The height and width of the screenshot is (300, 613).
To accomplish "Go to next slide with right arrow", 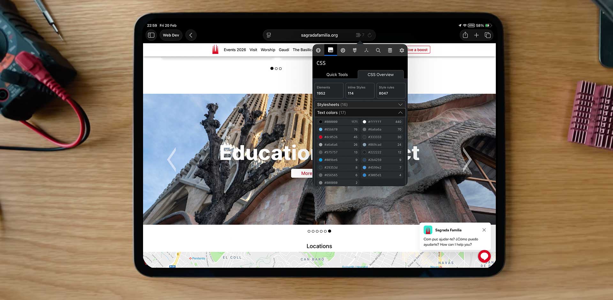I will point(467,159).
